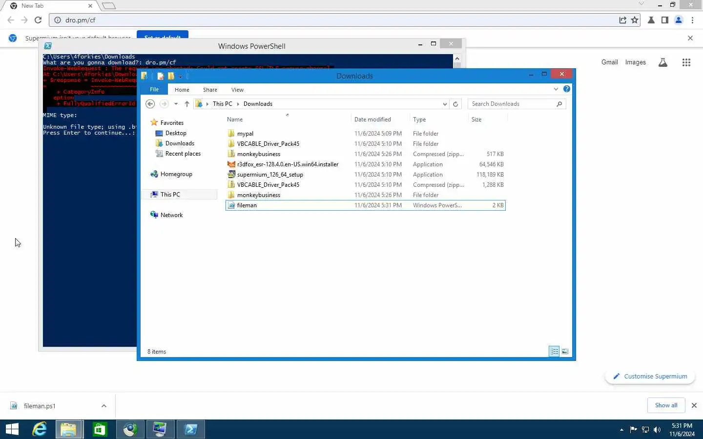Select Network in the navigation pane

pos(171,215)
